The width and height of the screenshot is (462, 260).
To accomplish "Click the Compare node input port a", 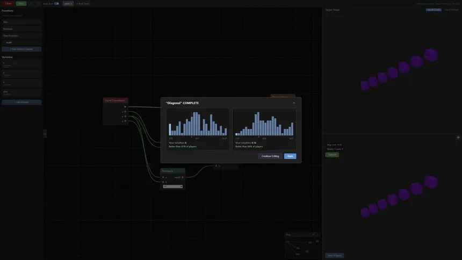I will click(163, 177).
